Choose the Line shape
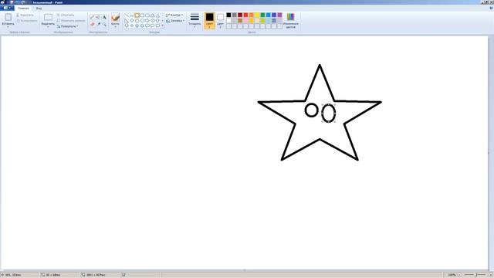The height and width of the screenshot is (278, 494). pyautogui.click(x=127, y=15)
